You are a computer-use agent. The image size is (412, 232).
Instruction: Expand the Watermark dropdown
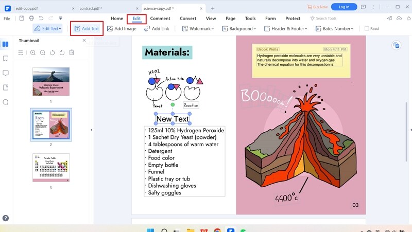point(198,29)
